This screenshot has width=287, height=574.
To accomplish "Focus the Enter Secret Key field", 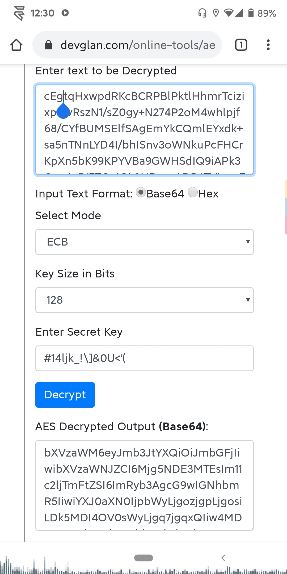I will 144,358.
